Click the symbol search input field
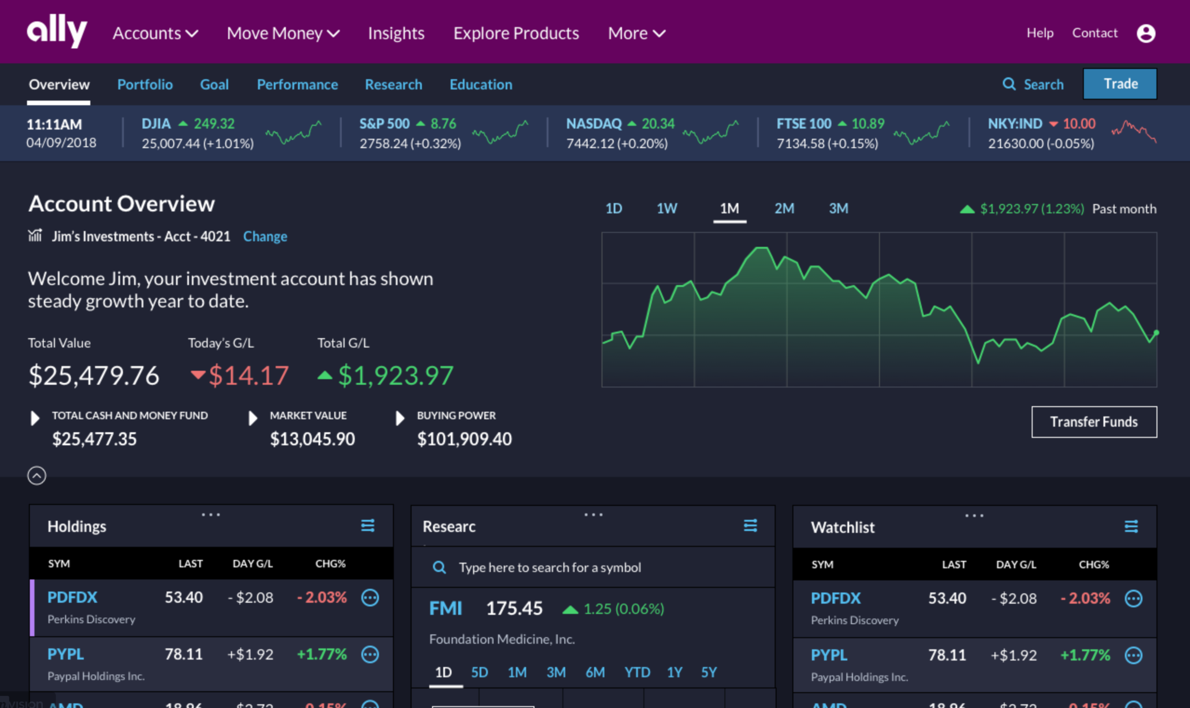This screenshot has height=708, width=1190. pos(593,567)
